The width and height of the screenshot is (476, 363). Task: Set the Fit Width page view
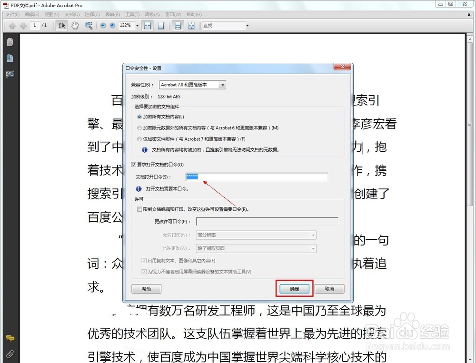(148, 26)
